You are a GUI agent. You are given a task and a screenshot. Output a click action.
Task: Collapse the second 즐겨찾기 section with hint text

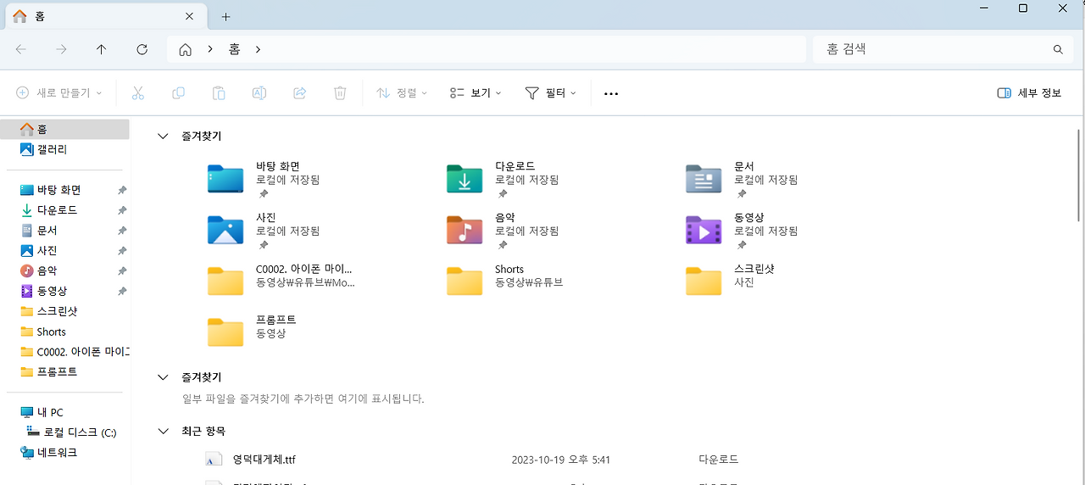click(x=163, y=377)
